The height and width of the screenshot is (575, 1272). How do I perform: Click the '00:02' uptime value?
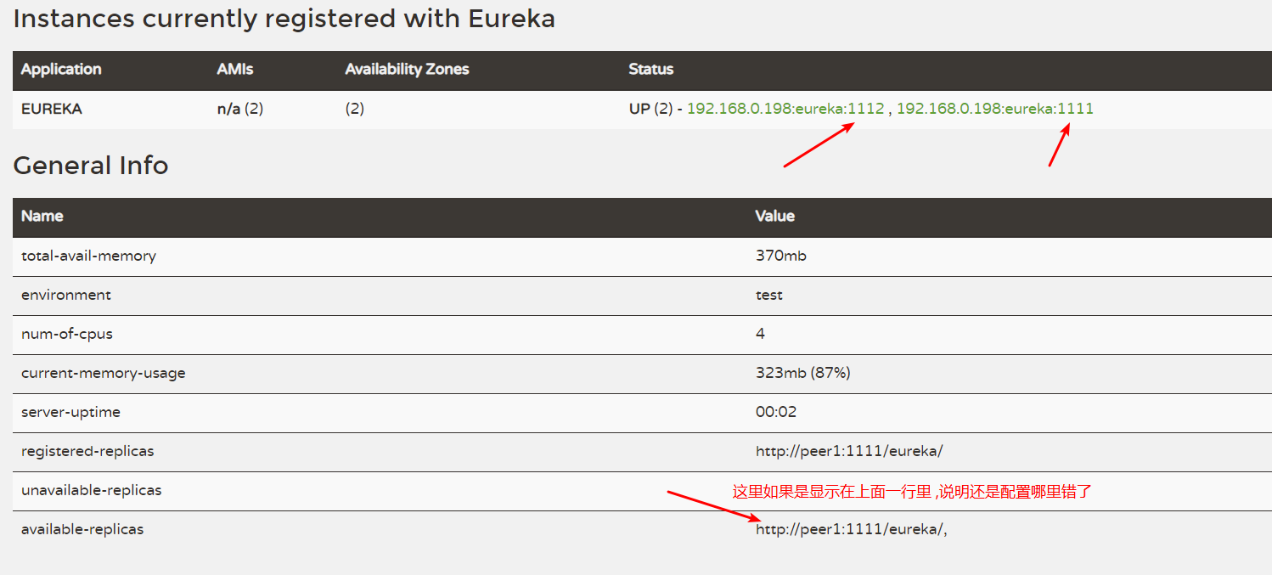776,412
